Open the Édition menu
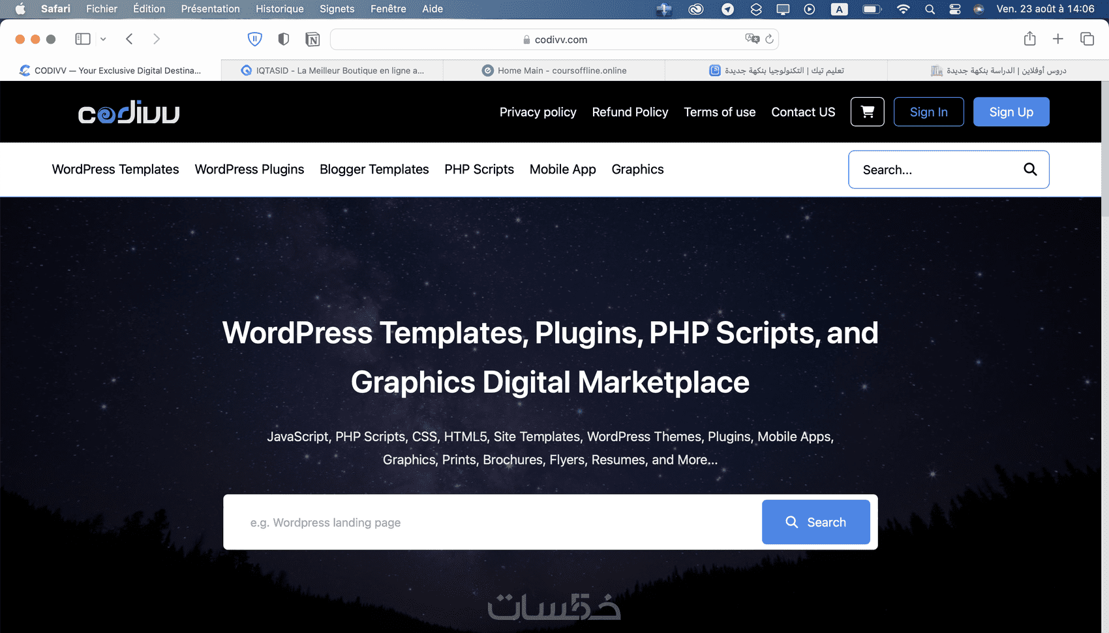 pos(149,9)
